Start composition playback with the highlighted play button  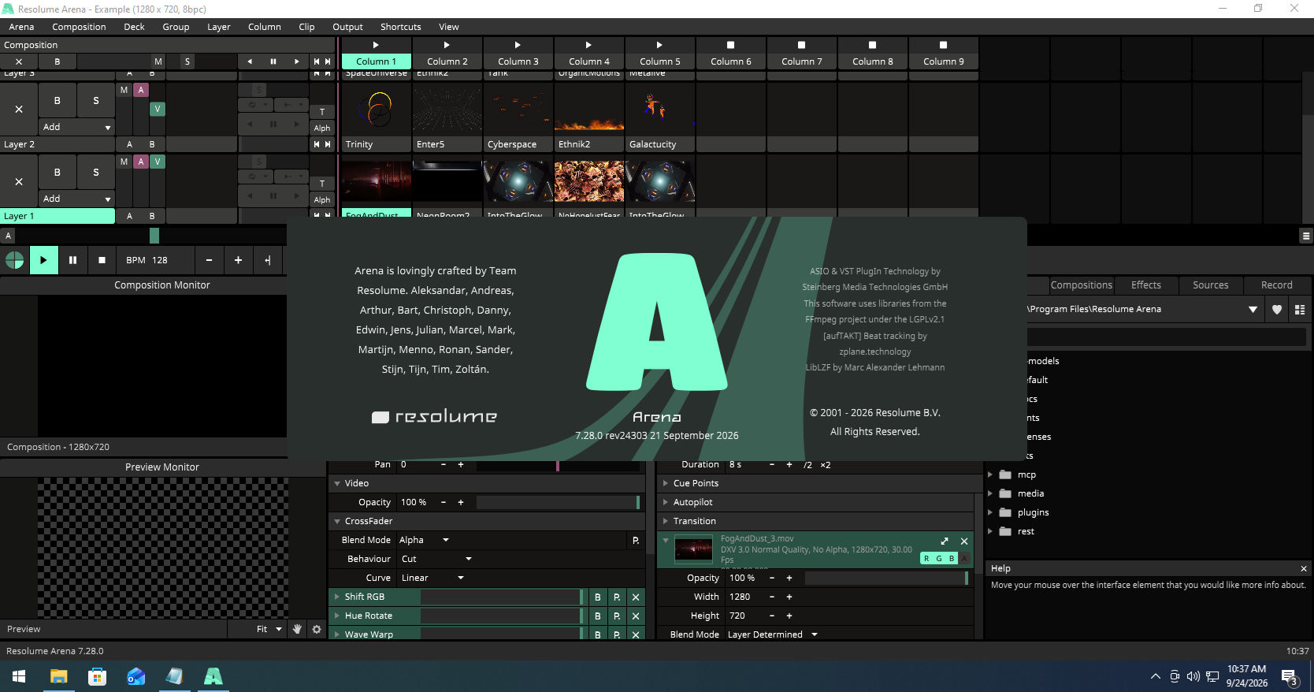tap(44, 260)
